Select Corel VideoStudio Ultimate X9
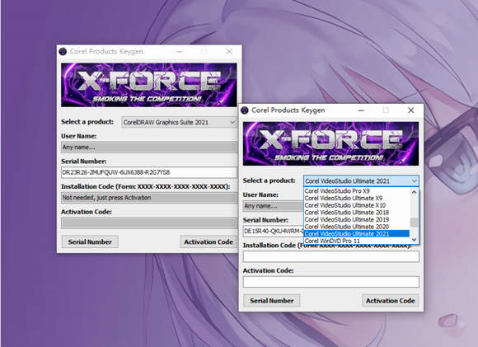Viewport: 478px width, 347px height. (x=357, y=198)
